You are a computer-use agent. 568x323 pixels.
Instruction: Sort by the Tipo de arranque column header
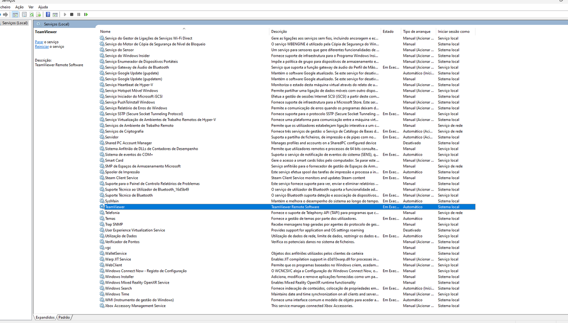coord(418,31)
